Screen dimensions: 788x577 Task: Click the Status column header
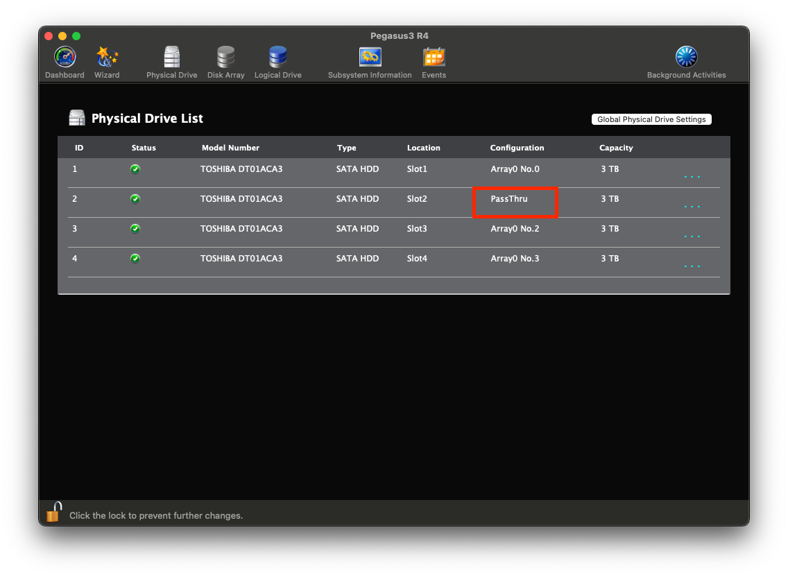coord(144,148)
